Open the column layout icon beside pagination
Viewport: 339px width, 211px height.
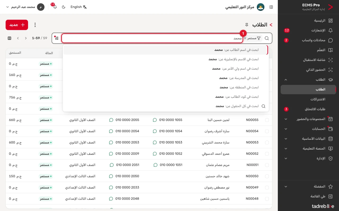(x=10, y=38)
